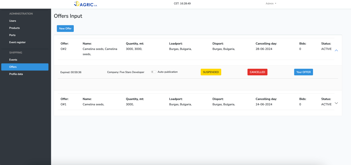Collapse offer O#2 with the chevron
This screenshot has width=351, height=165.
[x=336, y=50]
